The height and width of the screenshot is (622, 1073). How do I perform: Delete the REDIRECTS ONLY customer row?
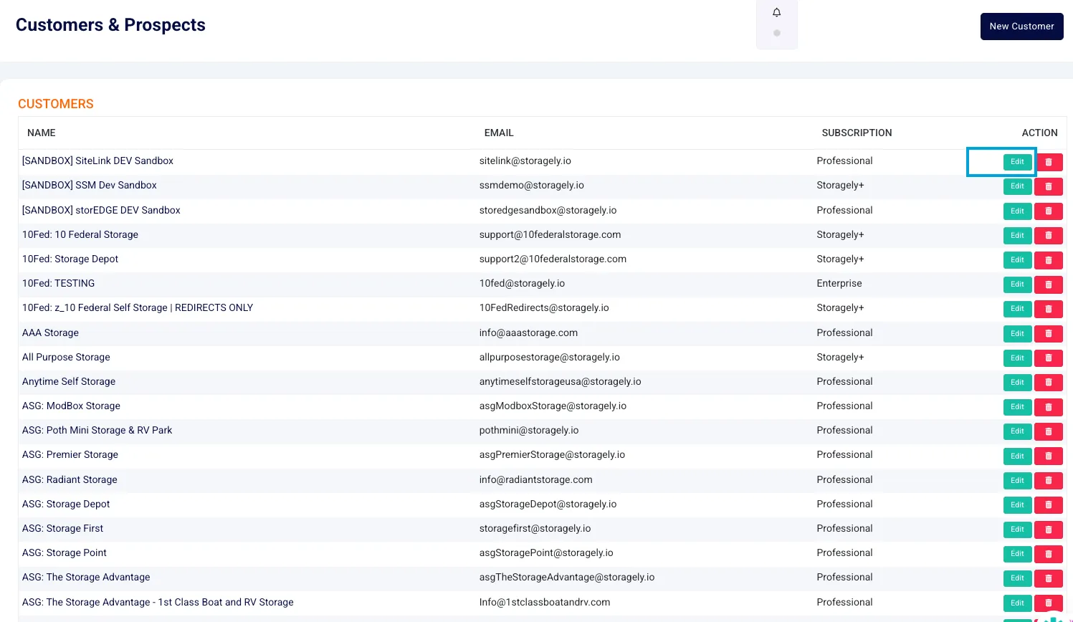(1049, 309)
